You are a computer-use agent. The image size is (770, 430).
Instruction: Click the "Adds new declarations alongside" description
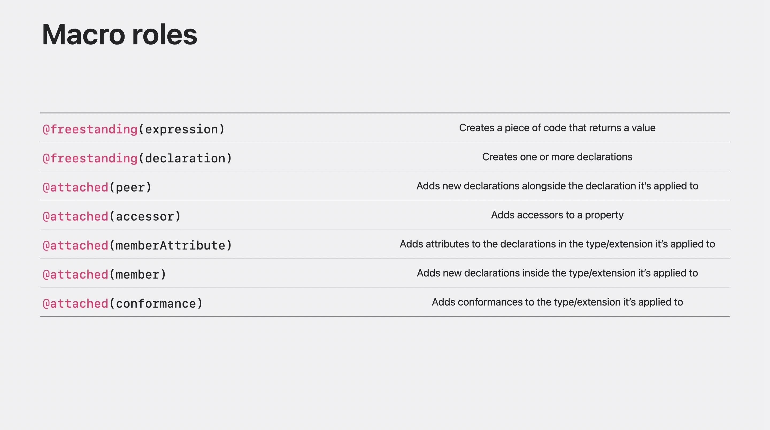coord(557,186)
